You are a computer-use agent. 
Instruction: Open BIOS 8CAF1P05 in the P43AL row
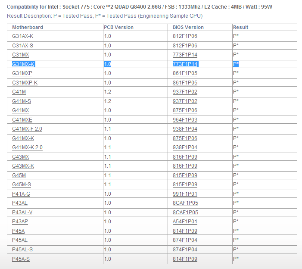tap(185, 203)
